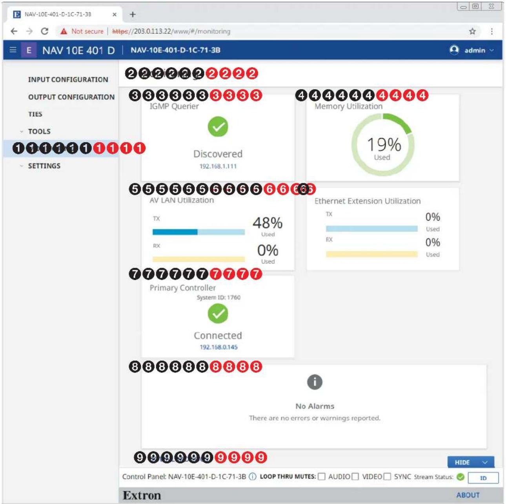The image size is (506, 504).
Task: Open the hamburger navigation menu
Action: [x=13, y=50]
